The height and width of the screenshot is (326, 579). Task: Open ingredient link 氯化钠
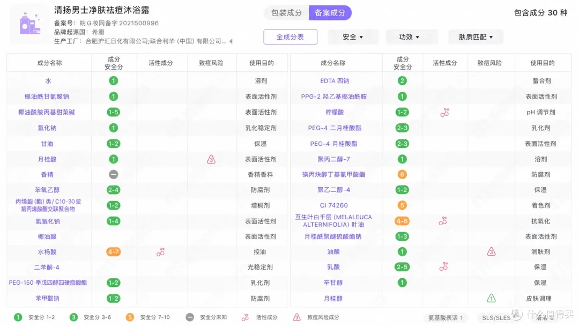coord(47,128)
